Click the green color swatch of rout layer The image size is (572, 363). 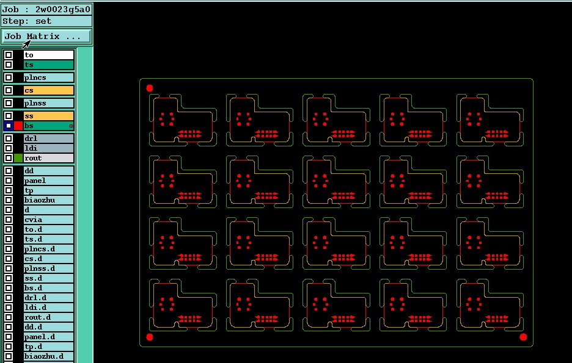18,158
